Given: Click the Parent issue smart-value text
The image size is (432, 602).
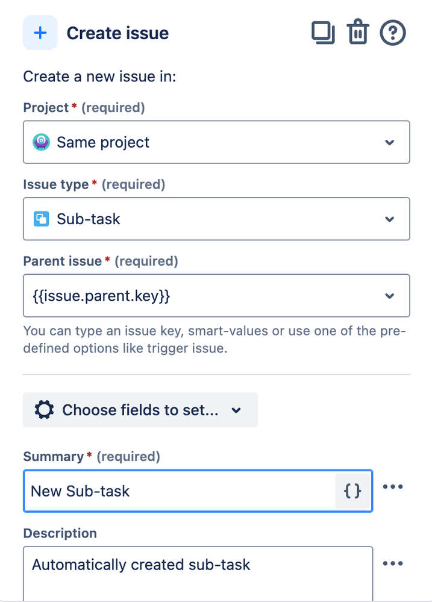Looking at the screenshot, I should 101,296.
